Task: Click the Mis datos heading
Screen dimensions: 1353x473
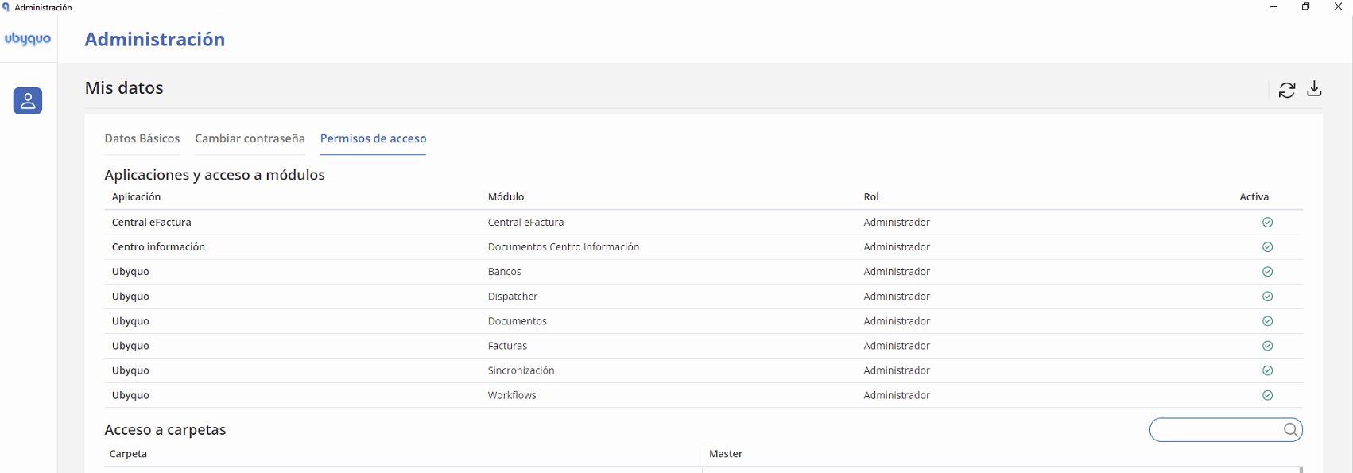Action: [124, 88]
